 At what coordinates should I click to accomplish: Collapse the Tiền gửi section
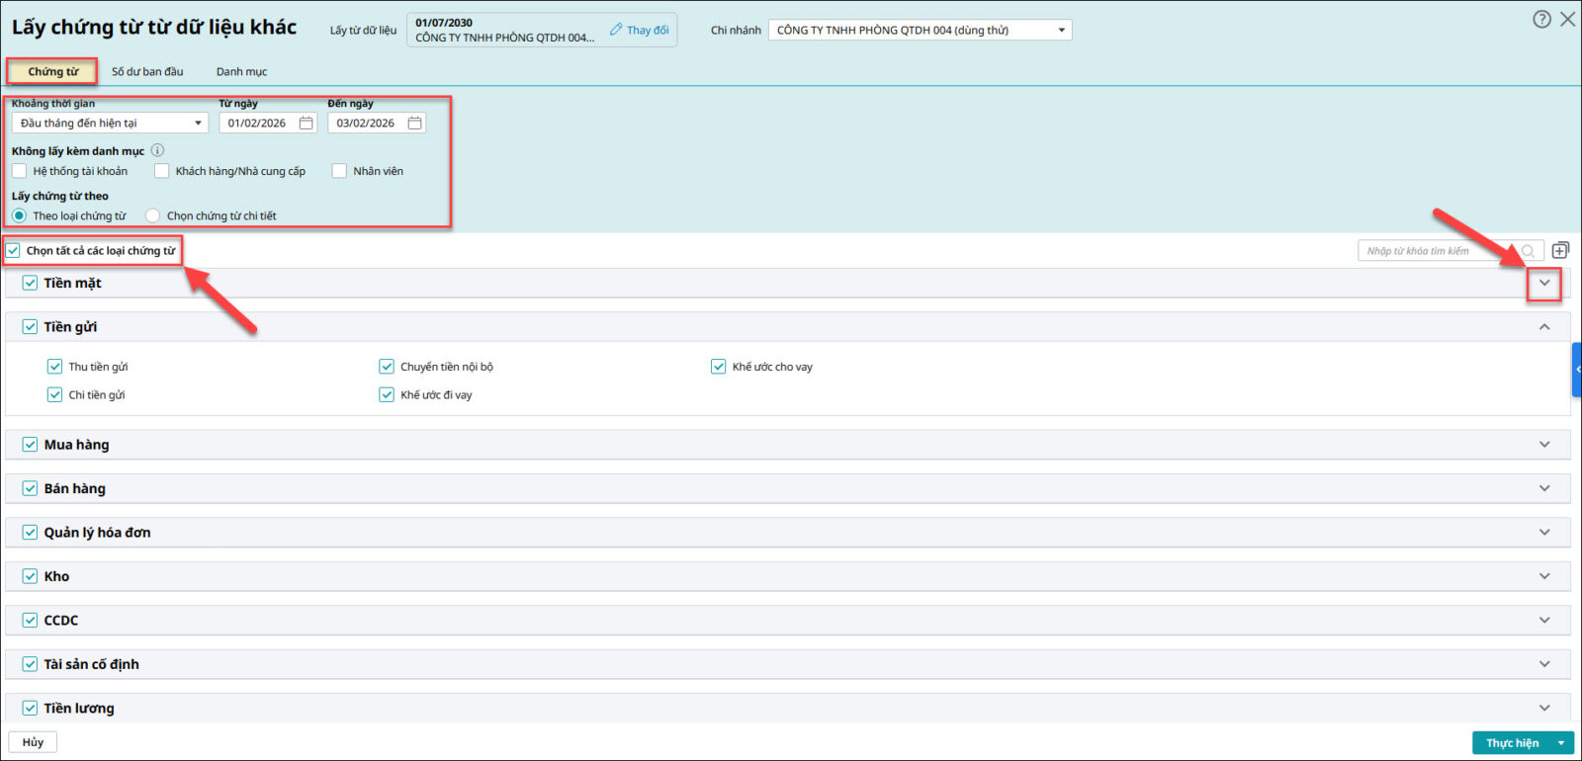pos(1544,327)
